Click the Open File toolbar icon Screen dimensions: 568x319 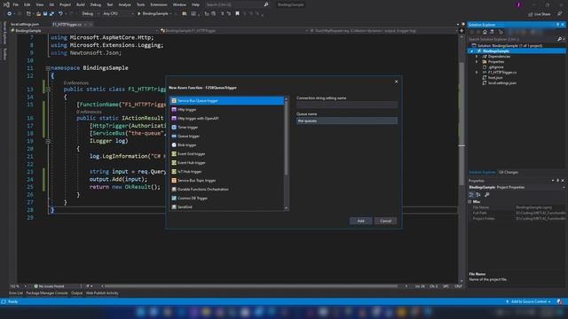pyautogui.click(x=38, y=14)
